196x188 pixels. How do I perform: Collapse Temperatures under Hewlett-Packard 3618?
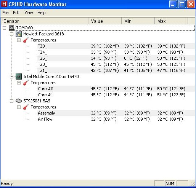pos(19,40)
